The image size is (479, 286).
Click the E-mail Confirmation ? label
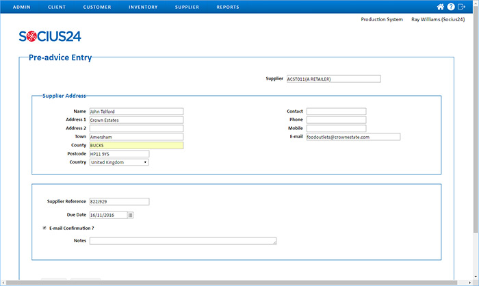(72, 229)
